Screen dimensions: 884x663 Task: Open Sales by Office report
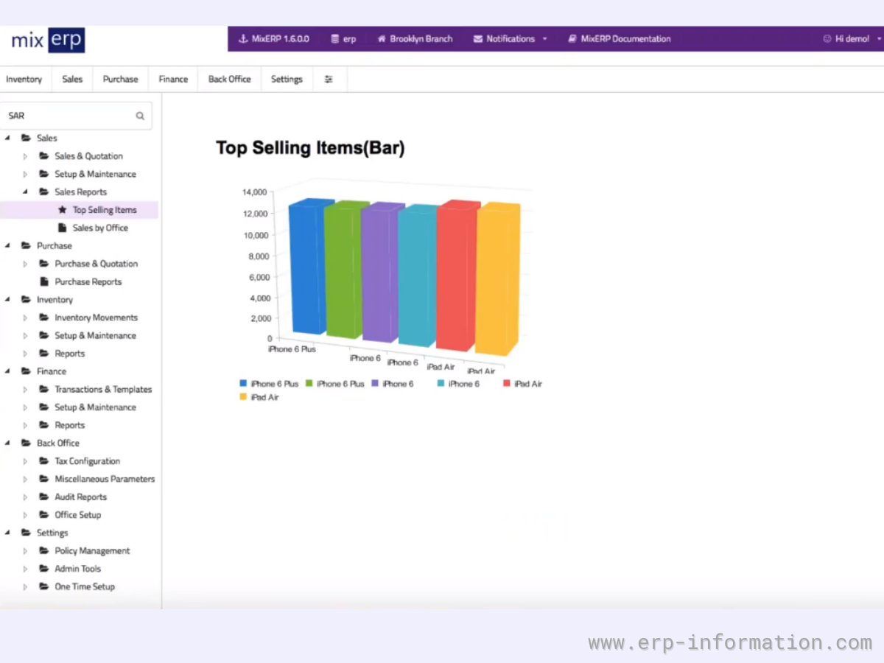100,228
